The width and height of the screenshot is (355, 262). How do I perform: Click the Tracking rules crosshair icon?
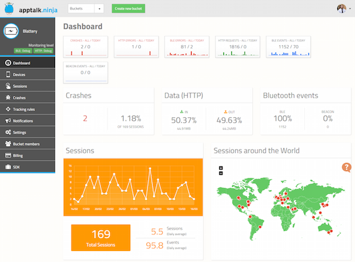coord(8,109)
